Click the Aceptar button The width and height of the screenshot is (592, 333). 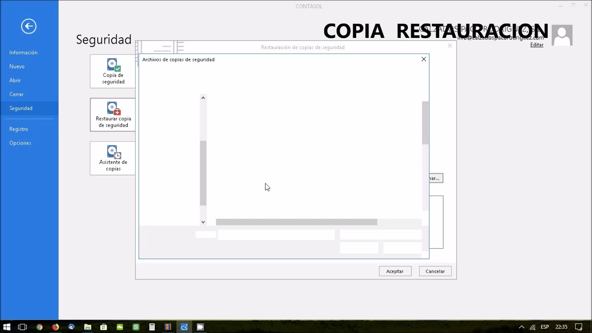point(395,271)
